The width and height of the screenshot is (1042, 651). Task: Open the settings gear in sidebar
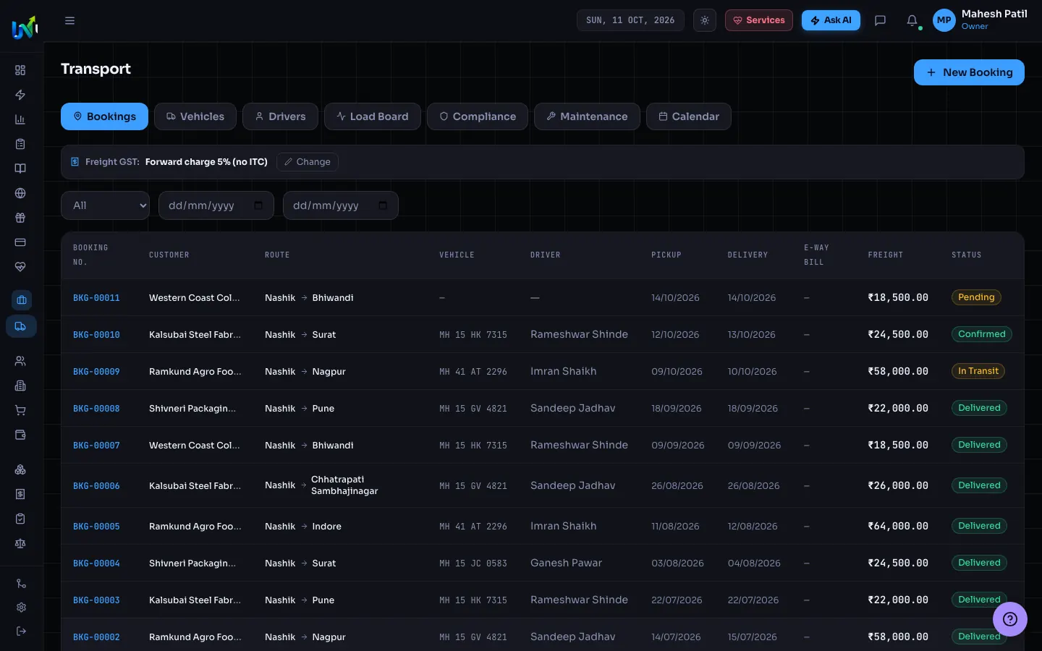21,608
